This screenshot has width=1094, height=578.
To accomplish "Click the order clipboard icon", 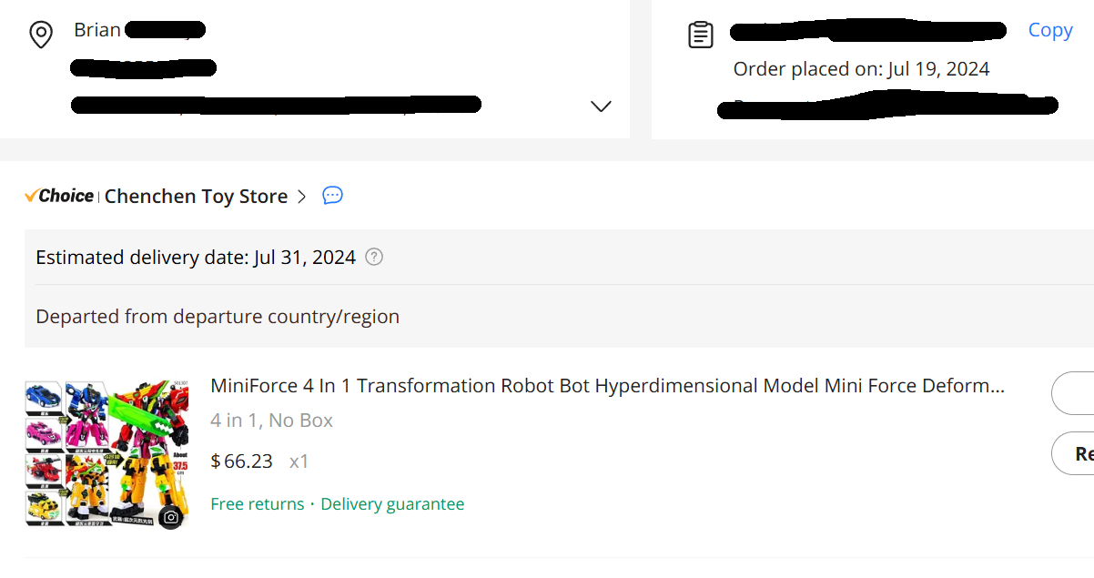I will 700,35.
